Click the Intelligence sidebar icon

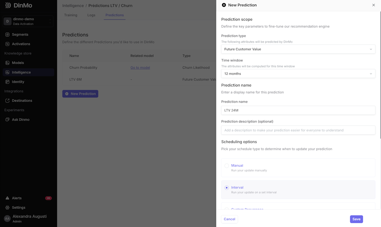click(x=8, y=72)
